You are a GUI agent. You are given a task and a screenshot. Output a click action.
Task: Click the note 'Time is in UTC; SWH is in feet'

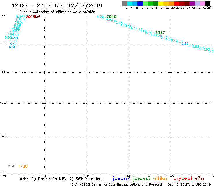61,179
